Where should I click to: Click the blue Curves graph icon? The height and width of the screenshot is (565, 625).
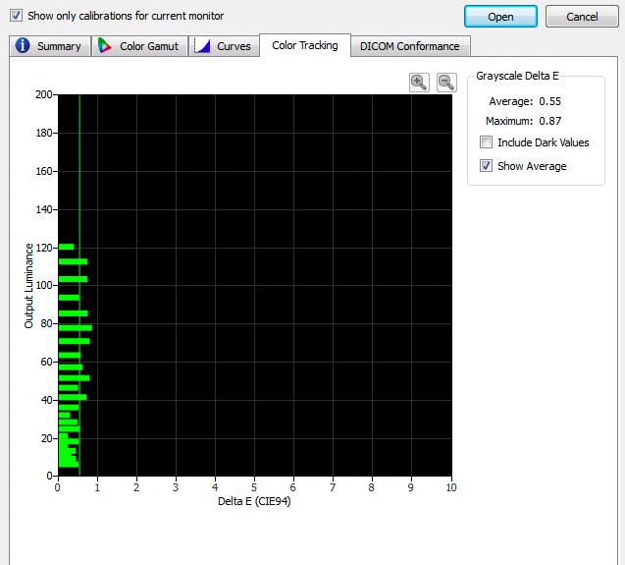202,46
